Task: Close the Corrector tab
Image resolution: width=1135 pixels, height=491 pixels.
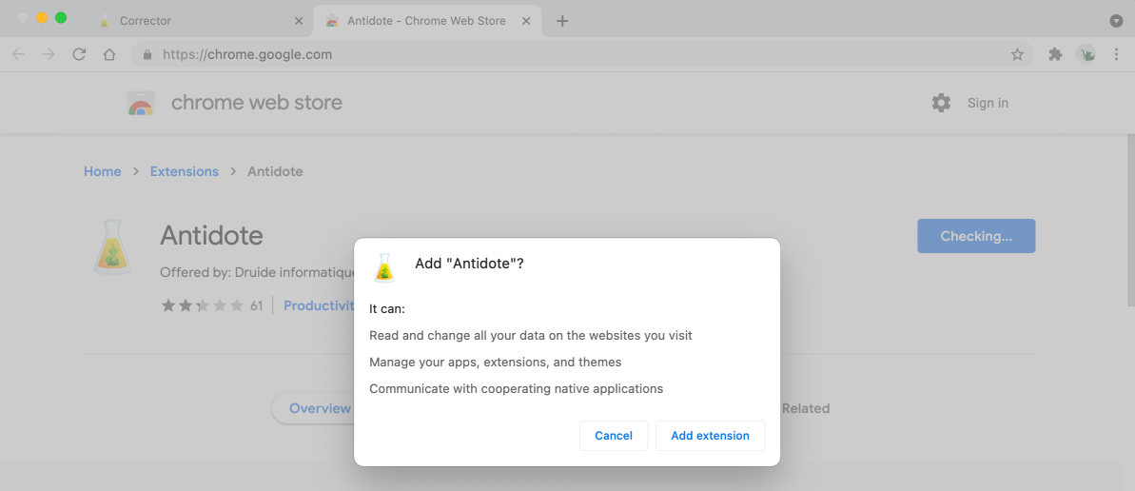Action: tap(299, 21)
